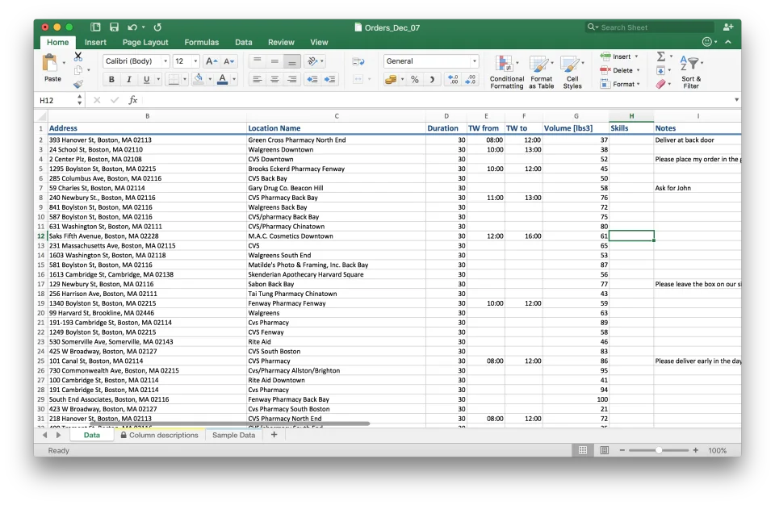The width and height of the screenshot is (775, 505).
Task: Apply the font color A
Action: (x=223, y=79)
